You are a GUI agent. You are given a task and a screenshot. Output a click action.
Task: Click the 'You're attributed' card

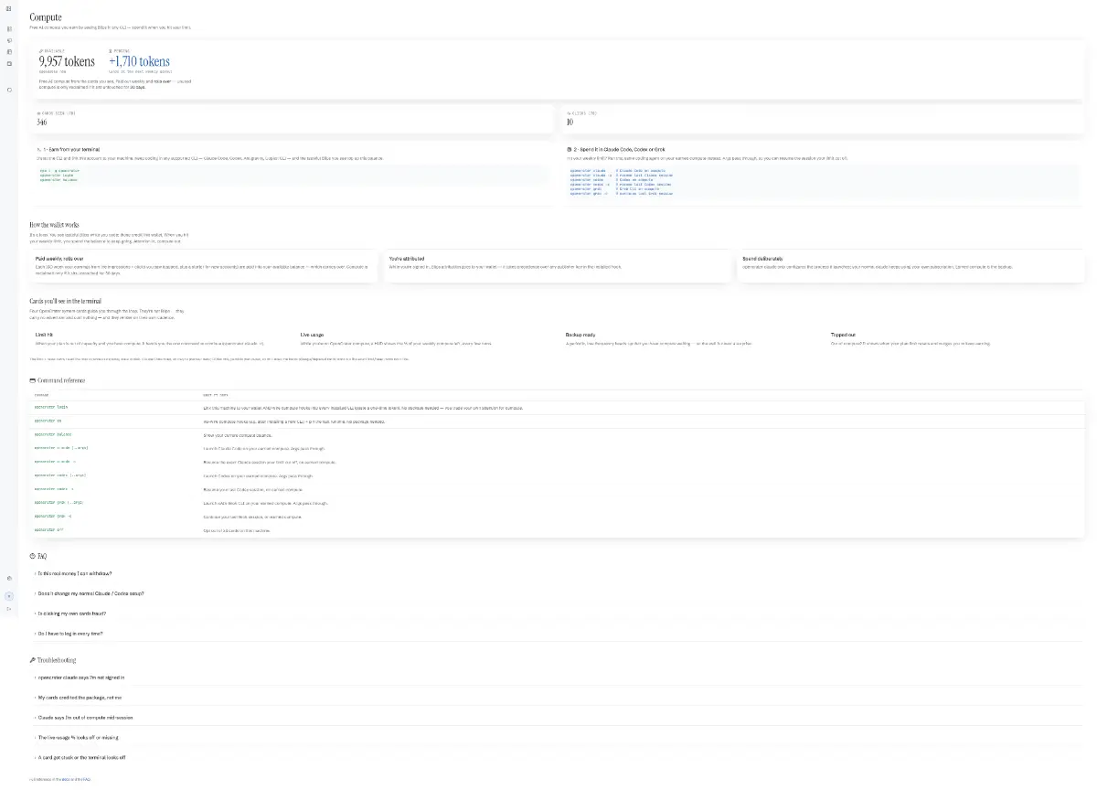(558, 264)
